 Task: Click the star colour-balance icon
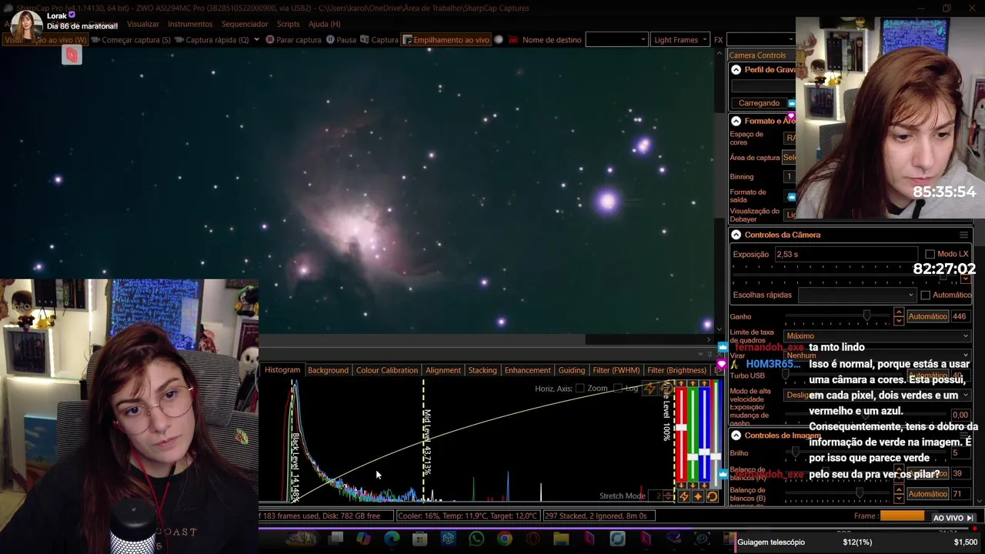698,496
